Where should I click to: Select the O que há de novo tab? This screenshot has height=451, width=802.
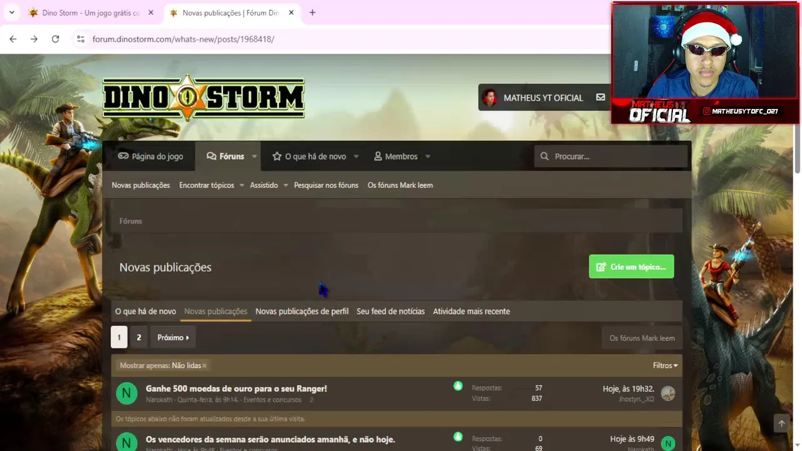(x=145, y=311)
